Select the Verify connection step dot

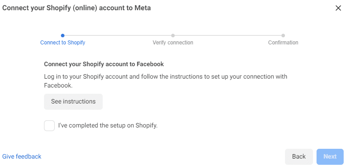click(x=173, y=36)
